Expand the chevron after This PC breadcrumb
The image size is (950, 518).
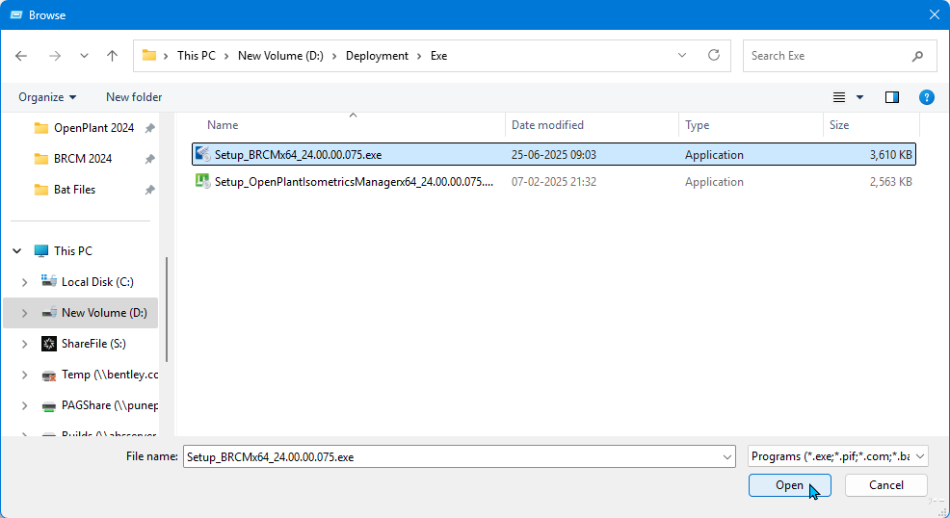226,56
